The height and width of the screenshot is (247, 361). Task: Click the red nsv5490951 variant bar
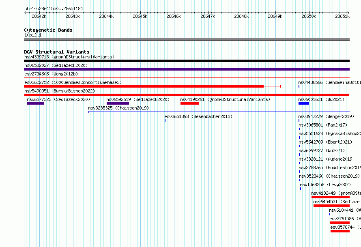point(187,95)
